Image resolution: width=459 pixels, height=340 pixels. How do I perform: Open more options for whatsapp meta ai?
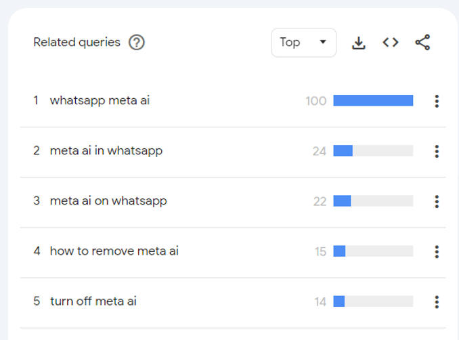[x=437, y=101]
